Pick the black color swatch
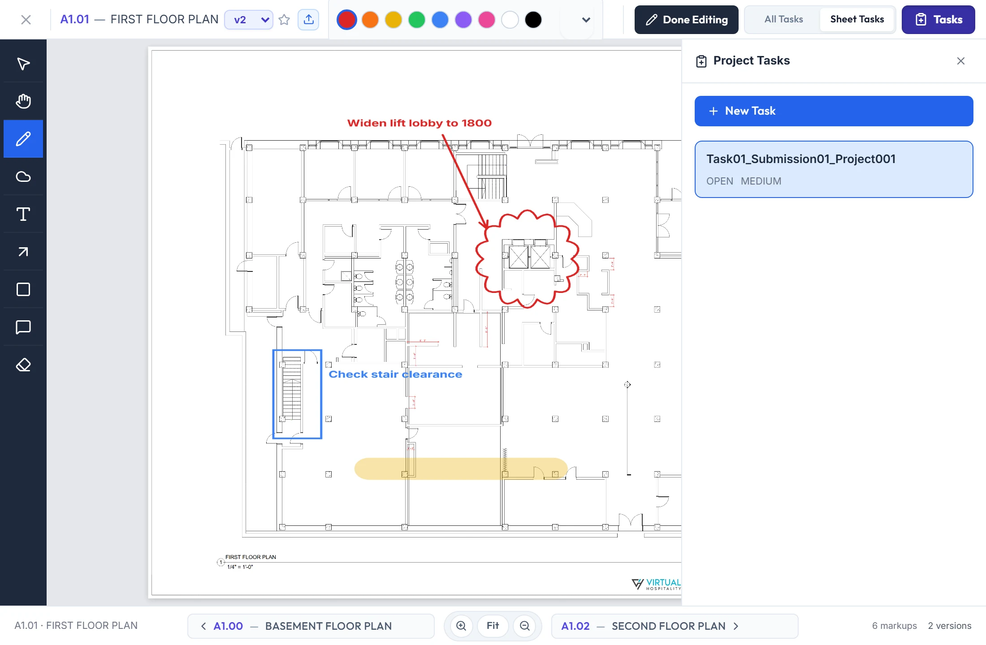 [x=533, y=20]
